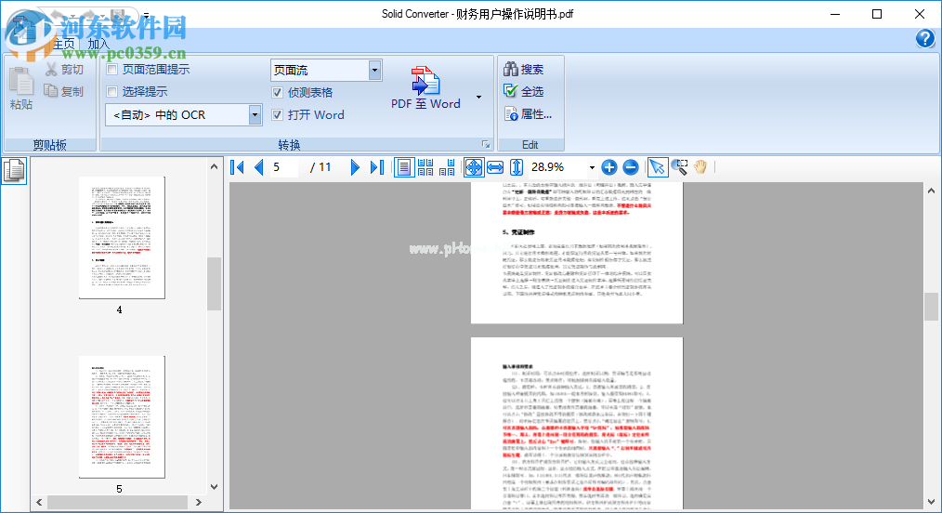
Task: Click the PDF 至 Word convert icon
Action: [x=425, y=81]
